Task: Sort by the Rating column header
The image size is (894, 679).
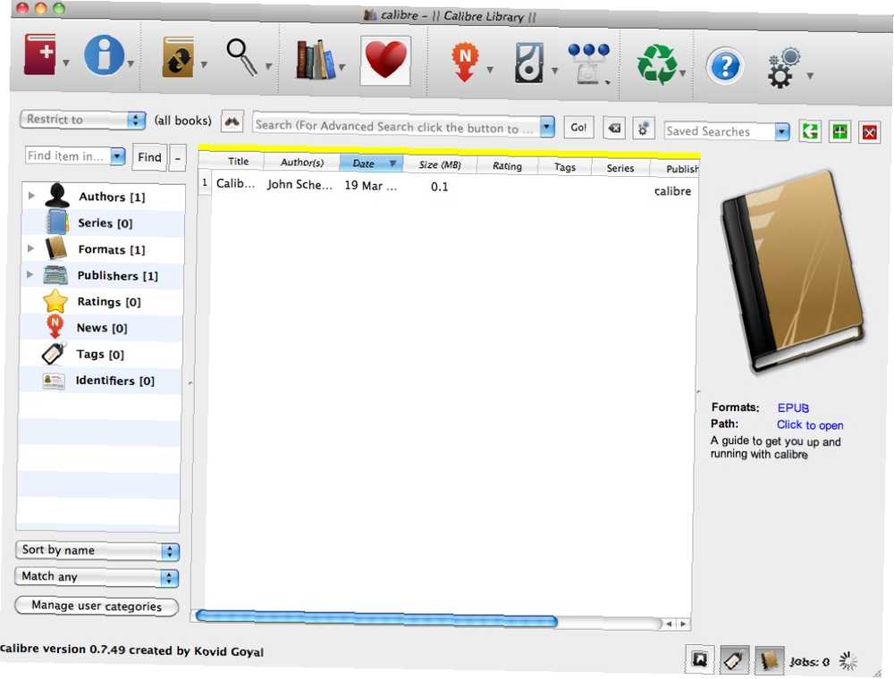Action: tap(508, 166)
